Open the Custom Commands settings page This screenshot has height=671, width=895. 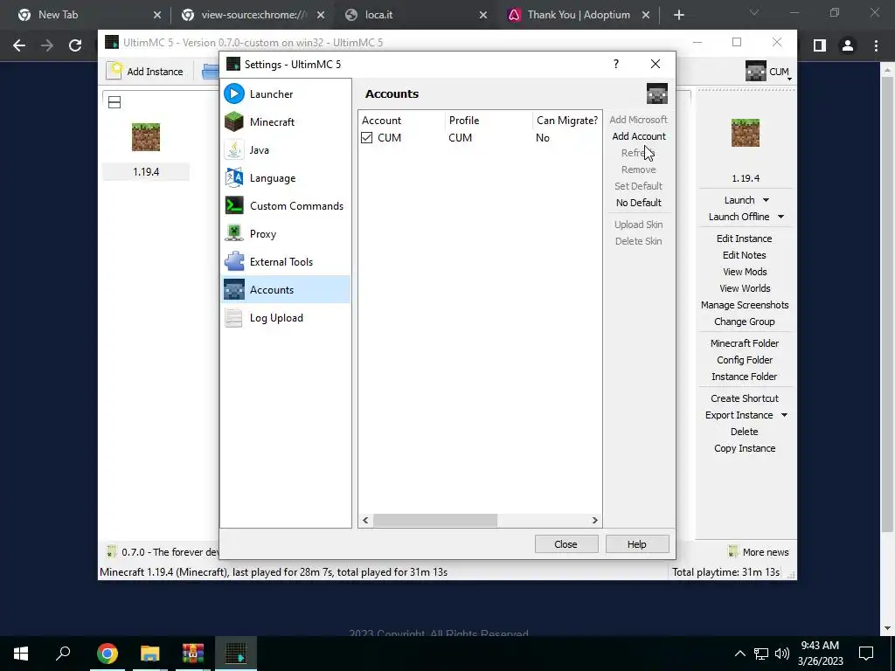286,206
